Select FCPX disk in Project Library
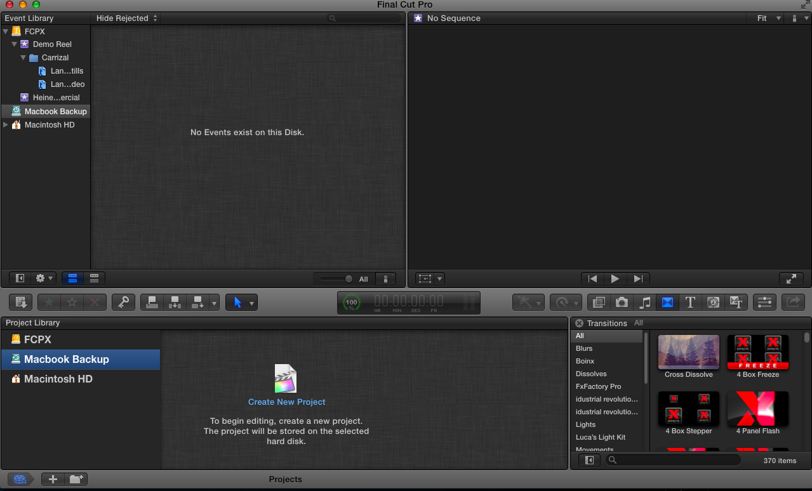The width and height of the screenshot is (812, 491). pos(81,339)
